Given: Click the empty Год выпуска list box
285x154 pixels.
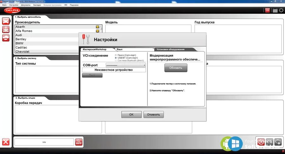Looking at the screenshot, I should [x=238, y=39].
